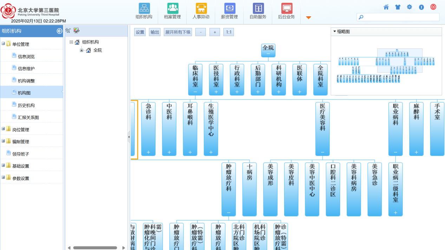Collapse the 医疗美容科 node
The height and width of the screenshot is (250, 445).
click(x=322, y=153)
